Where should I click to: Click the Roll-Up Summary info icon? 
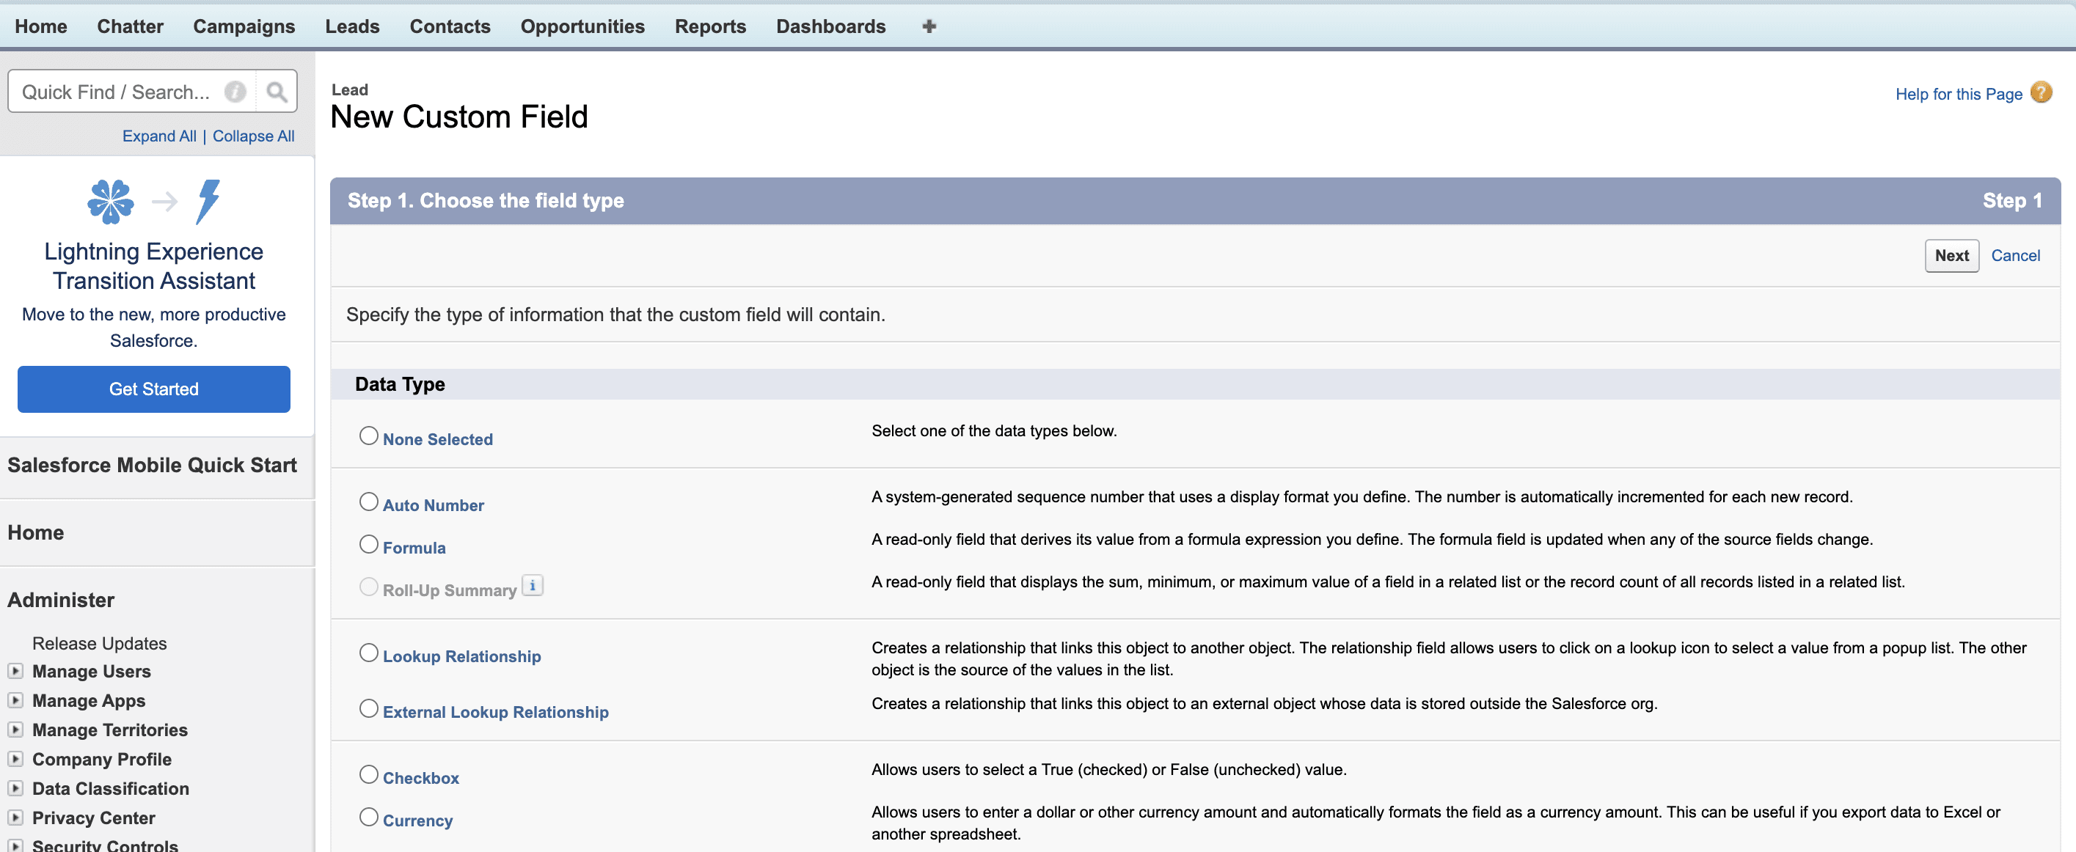533,585
